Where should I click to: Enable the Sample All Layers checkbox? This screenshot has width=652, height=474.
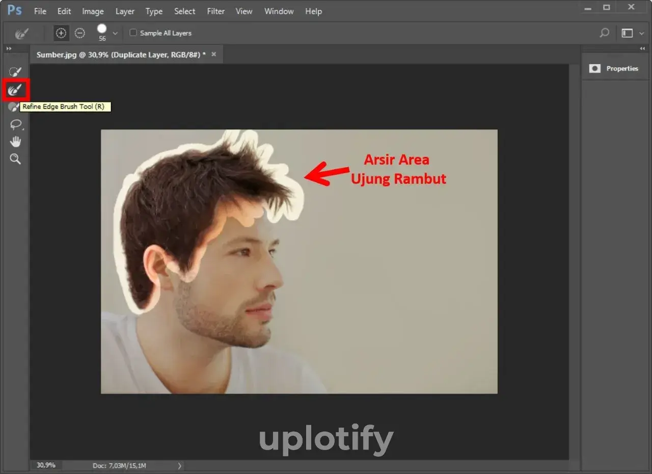[x=133, y=33]
